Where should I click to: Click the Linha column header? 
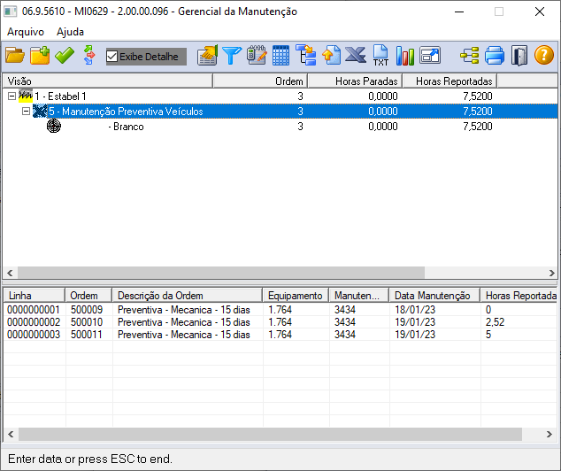click(x=34, y=296)
